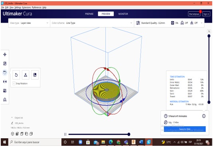
Task: Open the Windows Start menu
Action: point(4,142)
